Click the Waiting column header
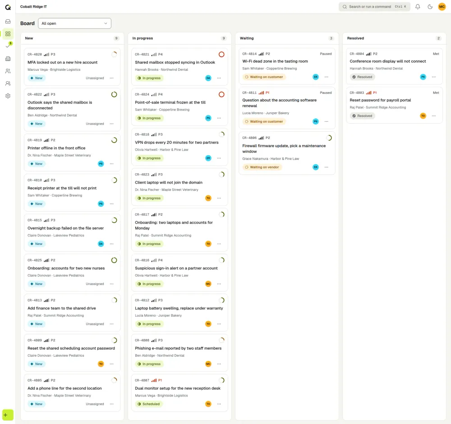 (247, 38)
